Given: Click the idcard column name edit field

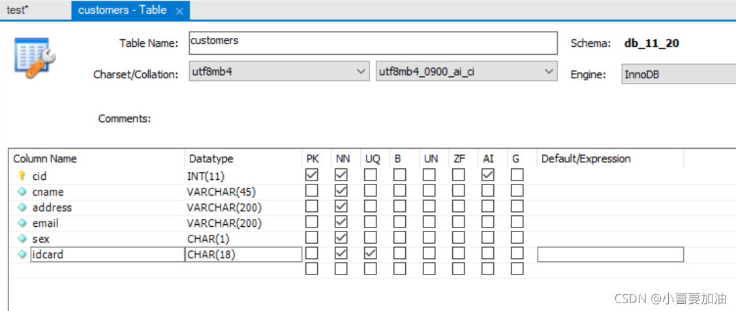Looking at the screenshot, I should [x=108, y=254].
